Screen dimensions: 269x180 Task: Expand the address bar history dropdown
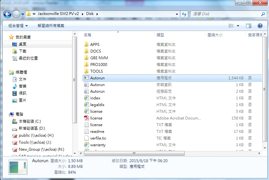pos(177,14)
